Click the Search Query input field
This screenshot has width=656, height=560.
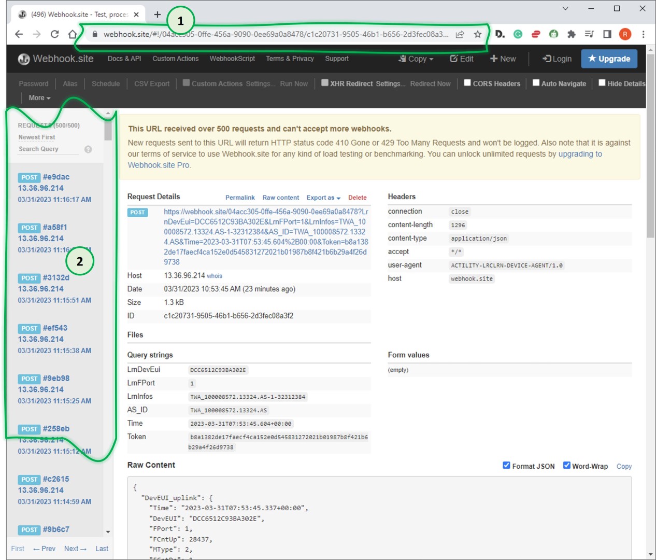[48, 149]
